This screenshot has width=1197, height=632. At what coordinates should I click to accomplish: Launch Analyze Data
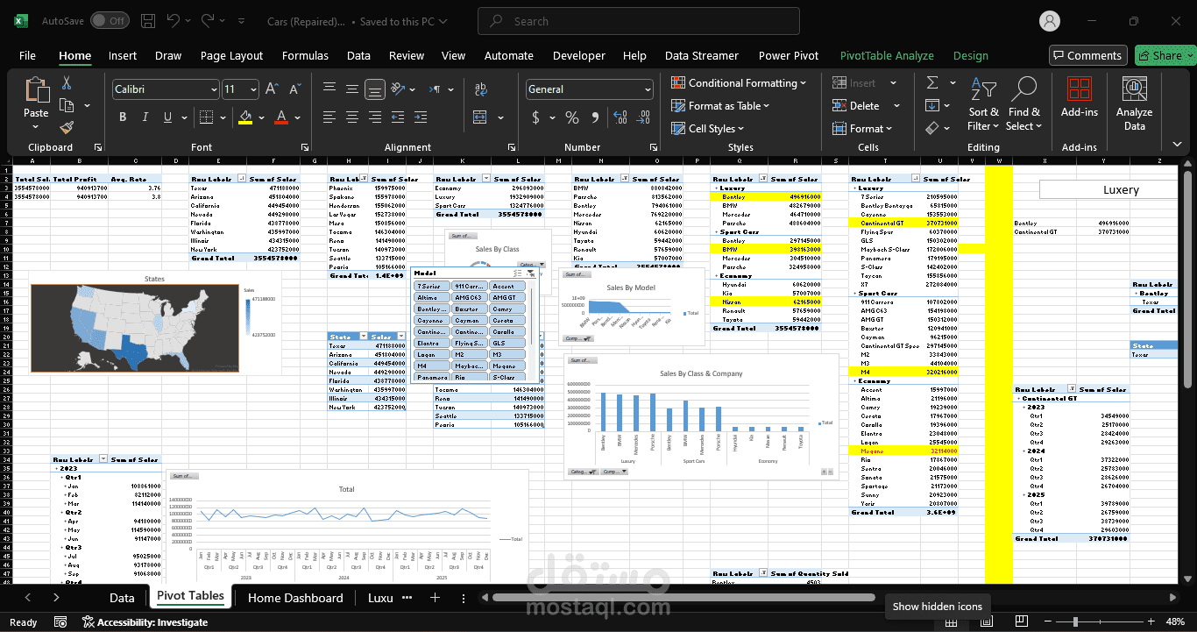coord(1134,103)
